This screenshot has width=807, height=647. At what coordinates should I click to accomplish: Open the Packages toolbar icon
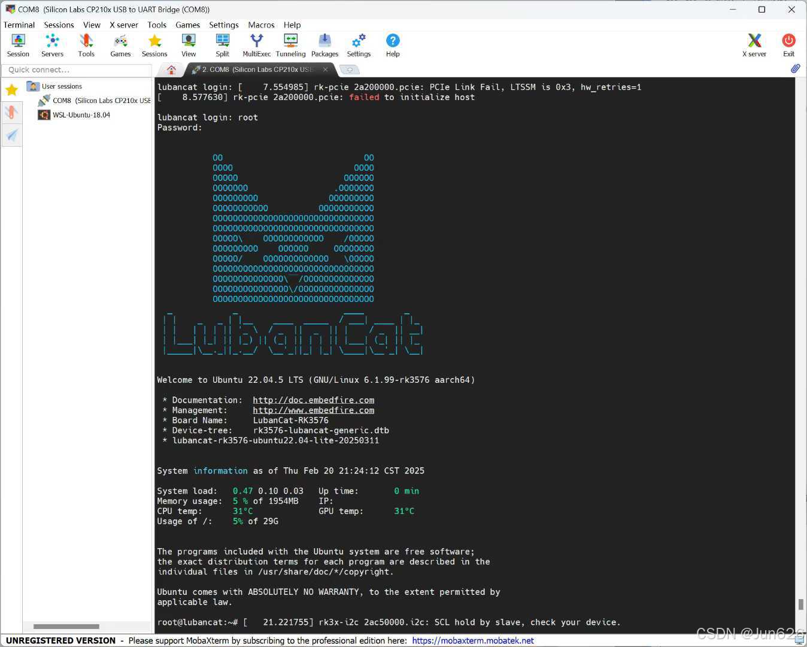(x=324, y=46)
